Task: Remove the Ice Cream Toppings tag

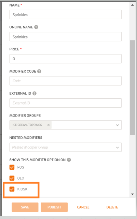Action: (x=49, y=125)
